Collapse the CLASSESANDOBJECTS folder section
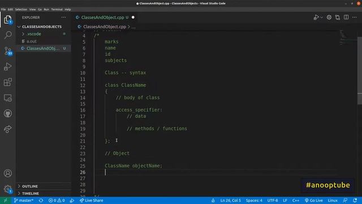362x204 pixels. coord(41,27)
